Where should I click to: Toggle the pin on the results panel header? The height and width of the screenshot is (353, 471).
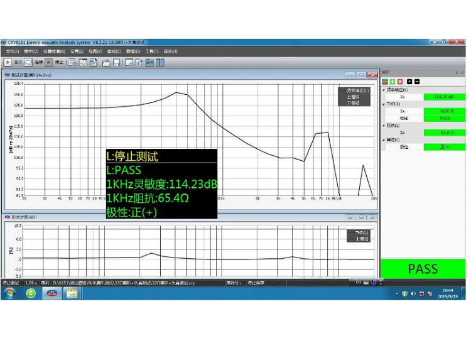point(456,73)
